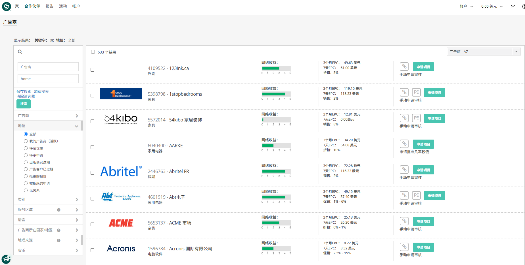Click 申请项目 for AARKE
Screen dimensions: 525x265
(423, 144)
